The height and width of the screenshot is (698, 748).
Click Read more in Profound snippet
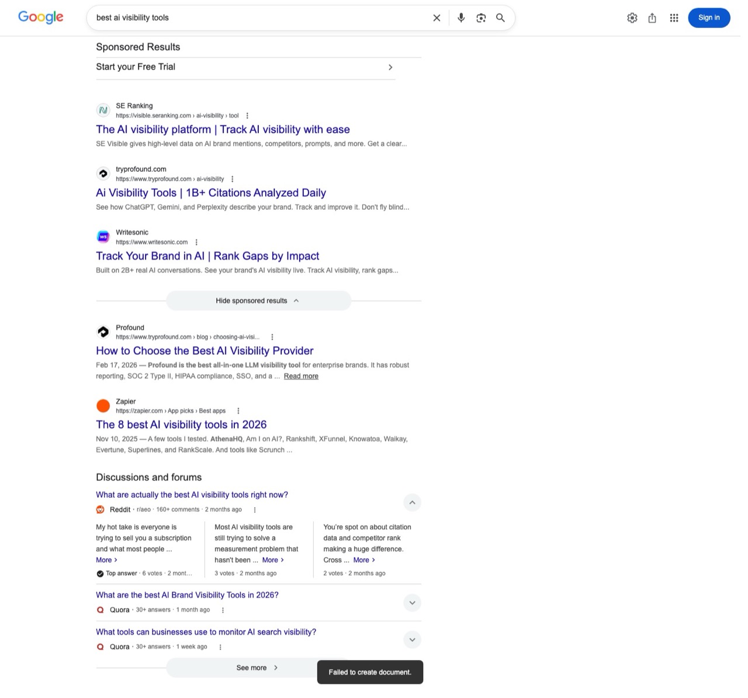(301, 376)
